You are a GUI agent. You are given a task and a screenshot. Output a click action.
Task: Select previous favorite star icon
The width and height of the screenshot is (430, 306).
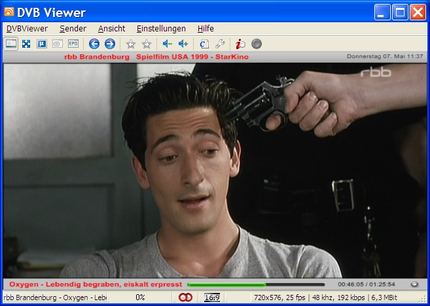131,44
